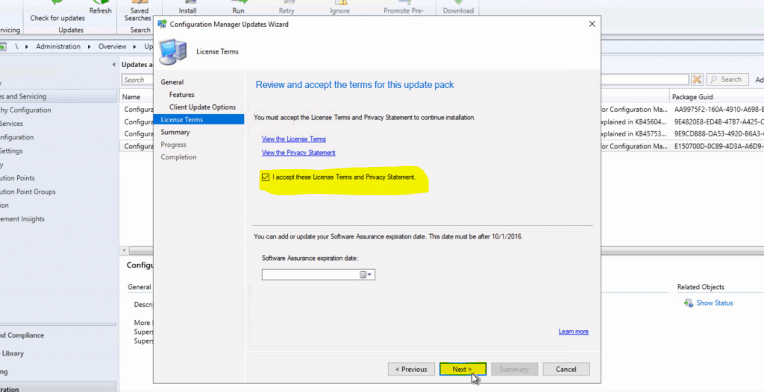Click the Cancel button in the wizard
Screen dimensions: 764x392
pyautogui.click(x=566, y=369)
